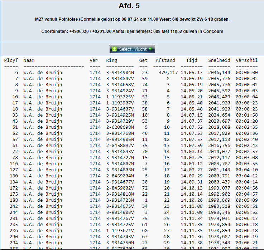Click the difference value 00:00:00

click(x=247, y=73)
